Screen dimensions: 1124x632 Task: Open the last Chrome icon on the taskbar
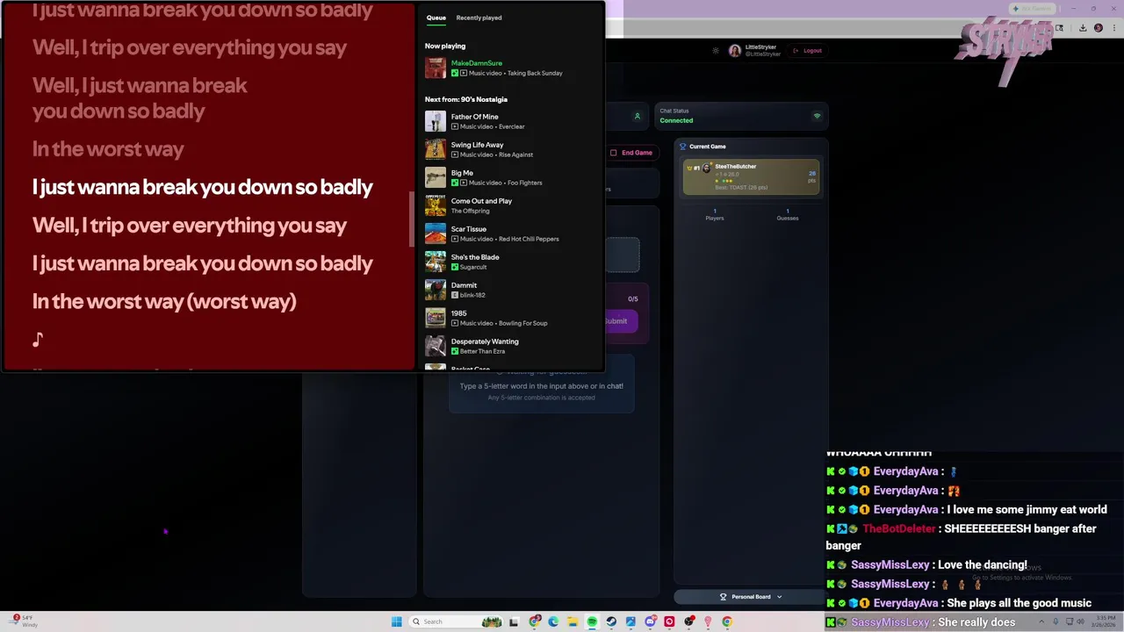727,621
